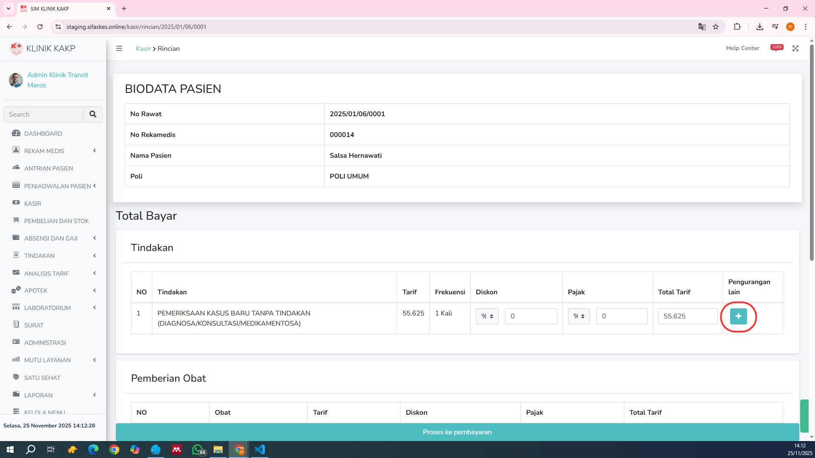Bookmark page with the star icon

tap(716, 27)
